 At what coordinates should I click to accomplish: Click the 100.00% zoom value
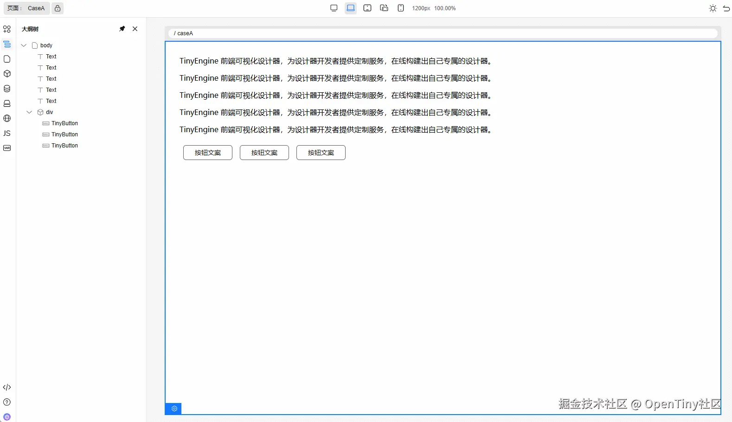coord(445,8)
